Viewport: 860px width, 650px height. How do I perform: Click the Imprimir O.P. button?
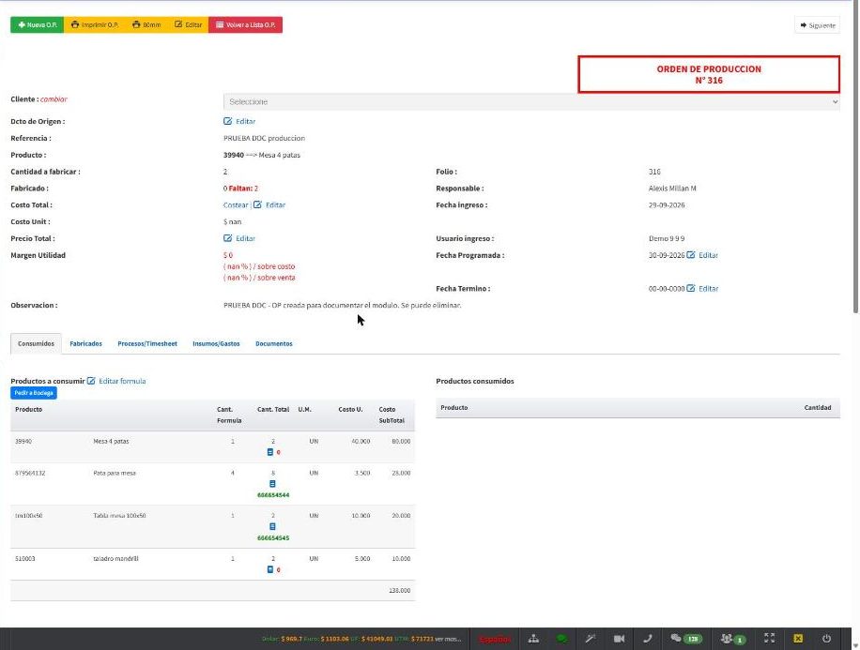95,24
